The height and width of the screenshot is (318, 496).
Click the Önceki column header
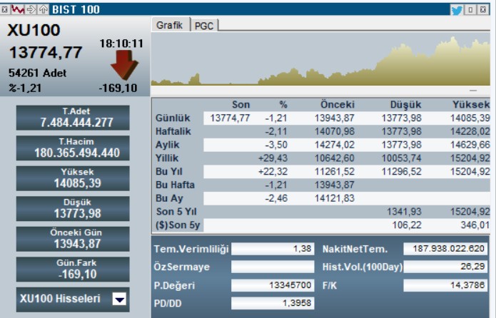pos(338,105)
